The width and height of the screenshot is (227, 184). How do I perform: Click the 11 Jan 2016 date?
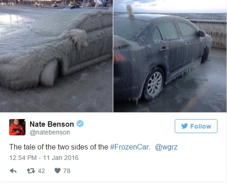61,158
